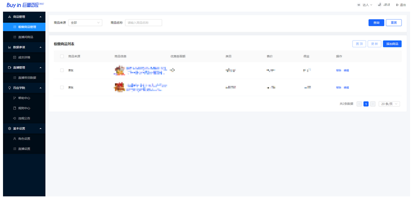Viewport: 412px width, 199px height.
Task: Click the 添加商品 add product button
Action: pos(392,44)
